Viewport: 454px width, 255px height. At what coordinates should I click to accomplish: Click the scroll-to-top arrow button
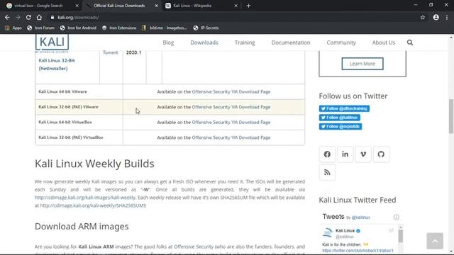click(435, 241)
